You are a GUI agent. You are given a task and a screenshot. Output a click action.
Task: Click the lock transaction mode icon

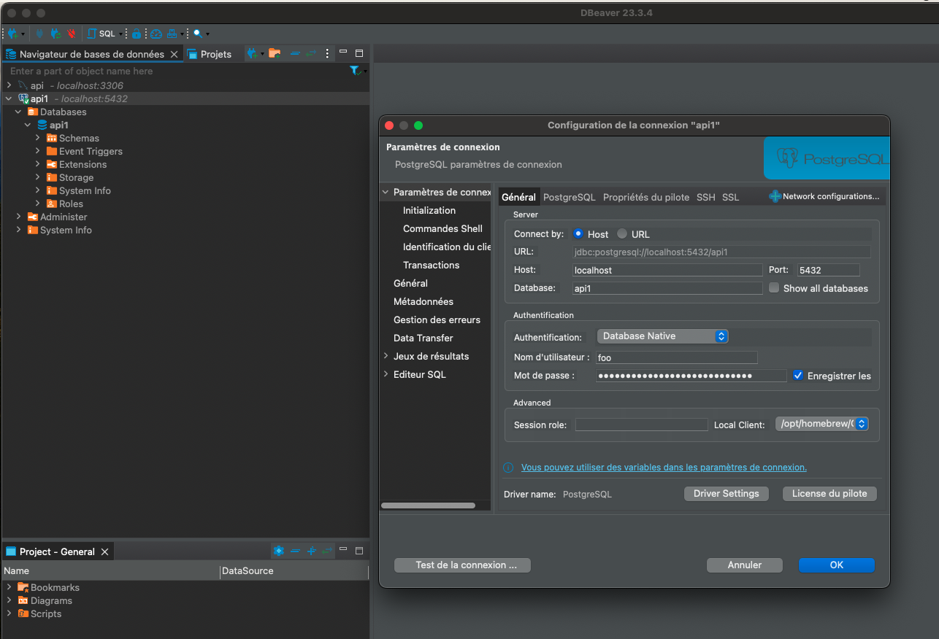point(136,34)
